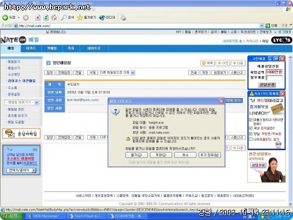The width and height of the screenshot is (293, 220).
Task: Click the Logout (로그아웃) link
Action: click(285, 32)
